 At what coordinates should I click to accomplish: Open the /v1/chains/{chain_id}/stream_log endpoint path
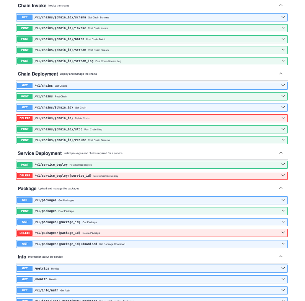coord(64,61)
